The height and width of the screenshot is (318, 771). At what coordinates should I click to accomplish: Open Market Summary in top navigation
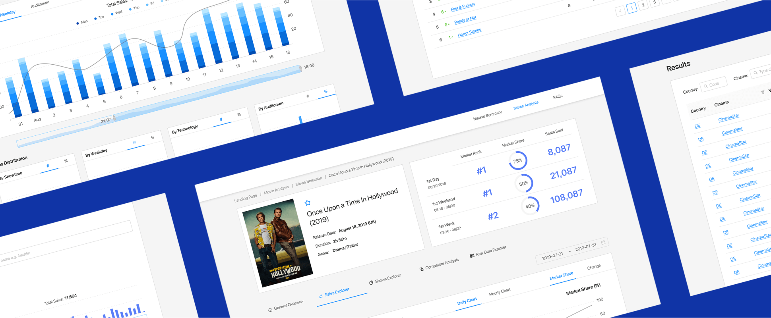487,115
